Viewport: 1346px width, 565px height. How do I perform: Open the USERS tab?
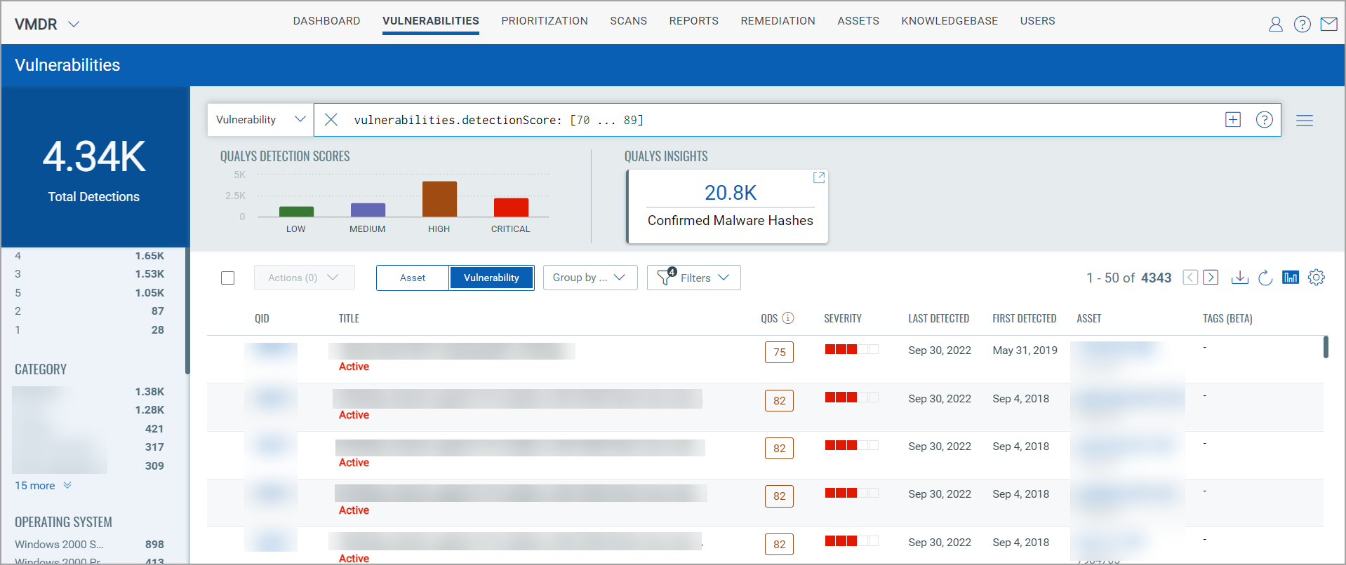tap(1038, 21)
